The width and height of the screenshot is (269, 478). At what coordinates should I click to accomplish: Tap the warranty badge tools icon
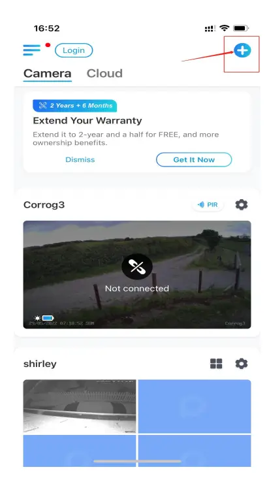pos(42,106)
